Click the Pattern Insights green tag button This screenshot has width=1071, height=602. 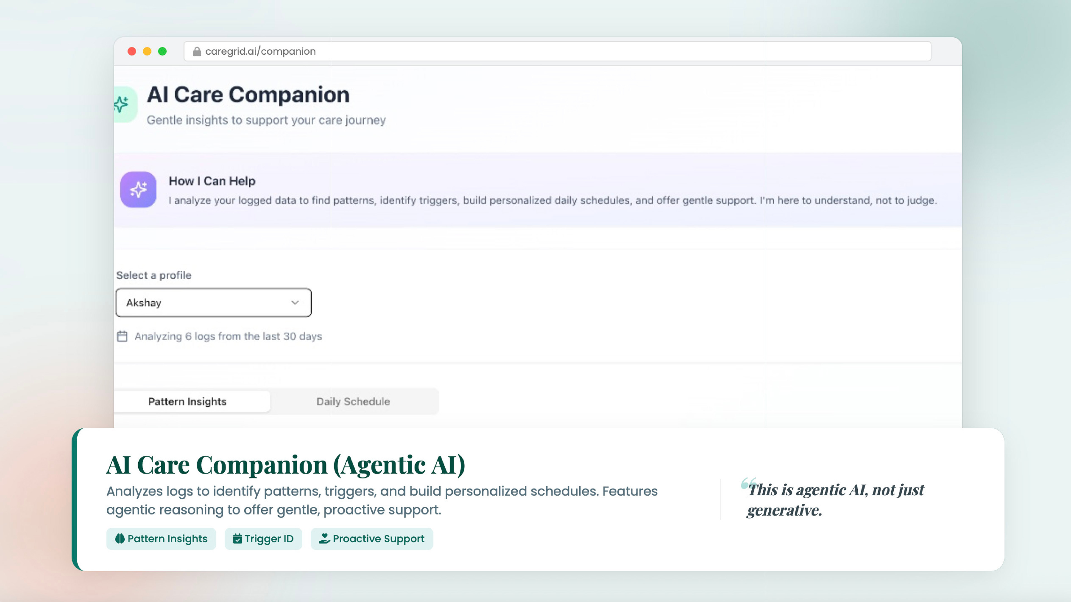(161, 539)
